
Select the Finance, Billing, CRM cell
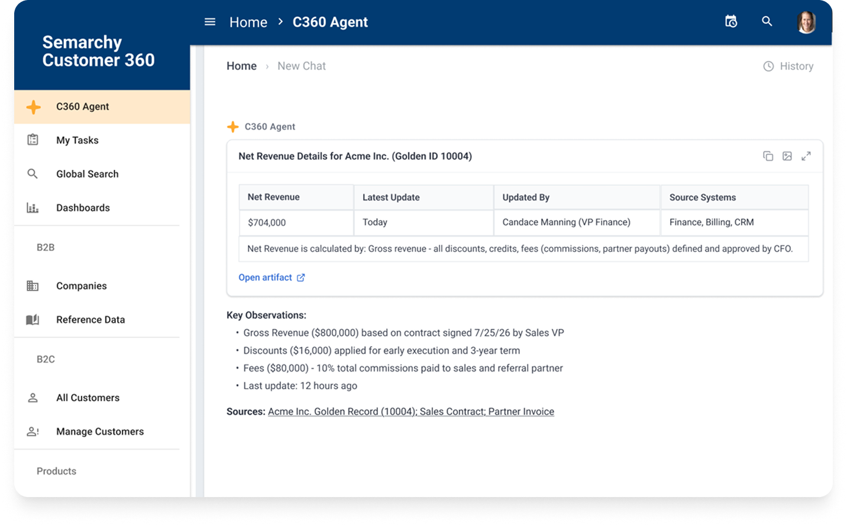pos(735,222)
